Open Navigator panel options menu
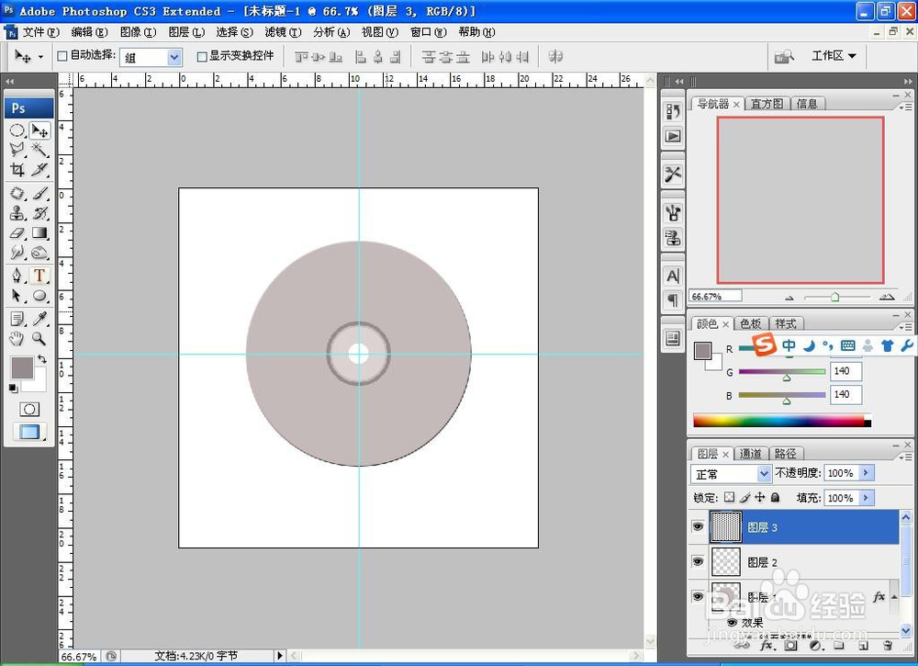 pyautogui.click(x=905, y=107)
